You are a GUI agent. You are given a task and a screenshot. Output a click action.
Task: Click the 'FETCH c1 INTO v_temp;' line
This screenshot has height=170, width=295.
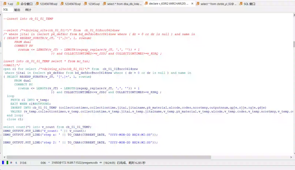30,100
